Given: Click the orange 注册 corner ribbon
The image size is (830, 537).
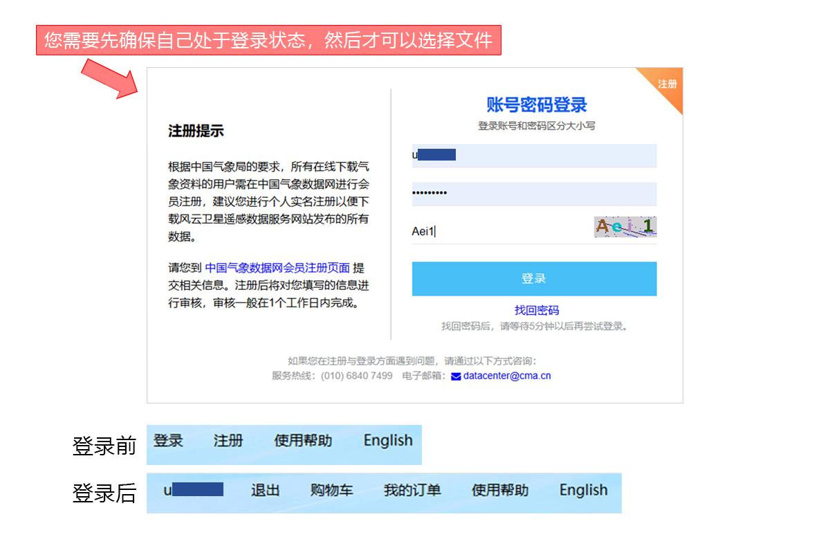Looking at the screenshot, I should click(667, 84).
